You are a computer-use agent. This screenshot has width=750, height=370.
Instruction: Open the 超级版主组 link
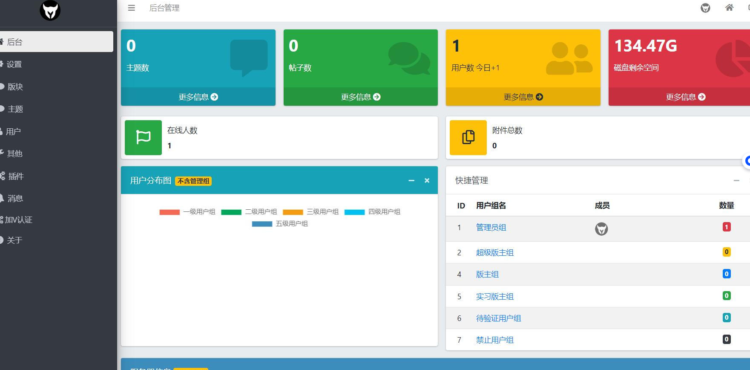pos(495,252)
